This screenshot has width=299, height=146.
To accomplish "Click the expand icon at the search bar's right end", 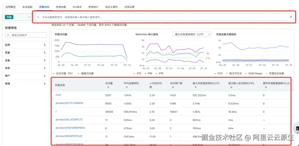I will pos(291,17).
